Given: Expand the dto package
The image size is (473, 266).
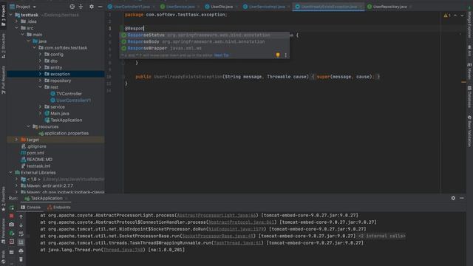Looking at the screenshot, I should pyautogui.click(x=40, y=61).
